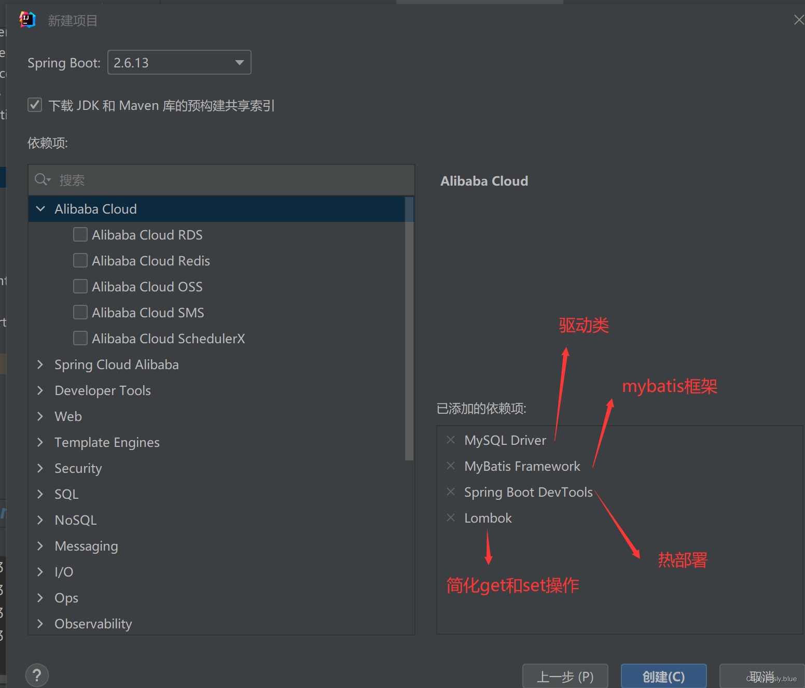Open the Spring Boot version dropdown

pyautogui.click(x=179, y=62)
